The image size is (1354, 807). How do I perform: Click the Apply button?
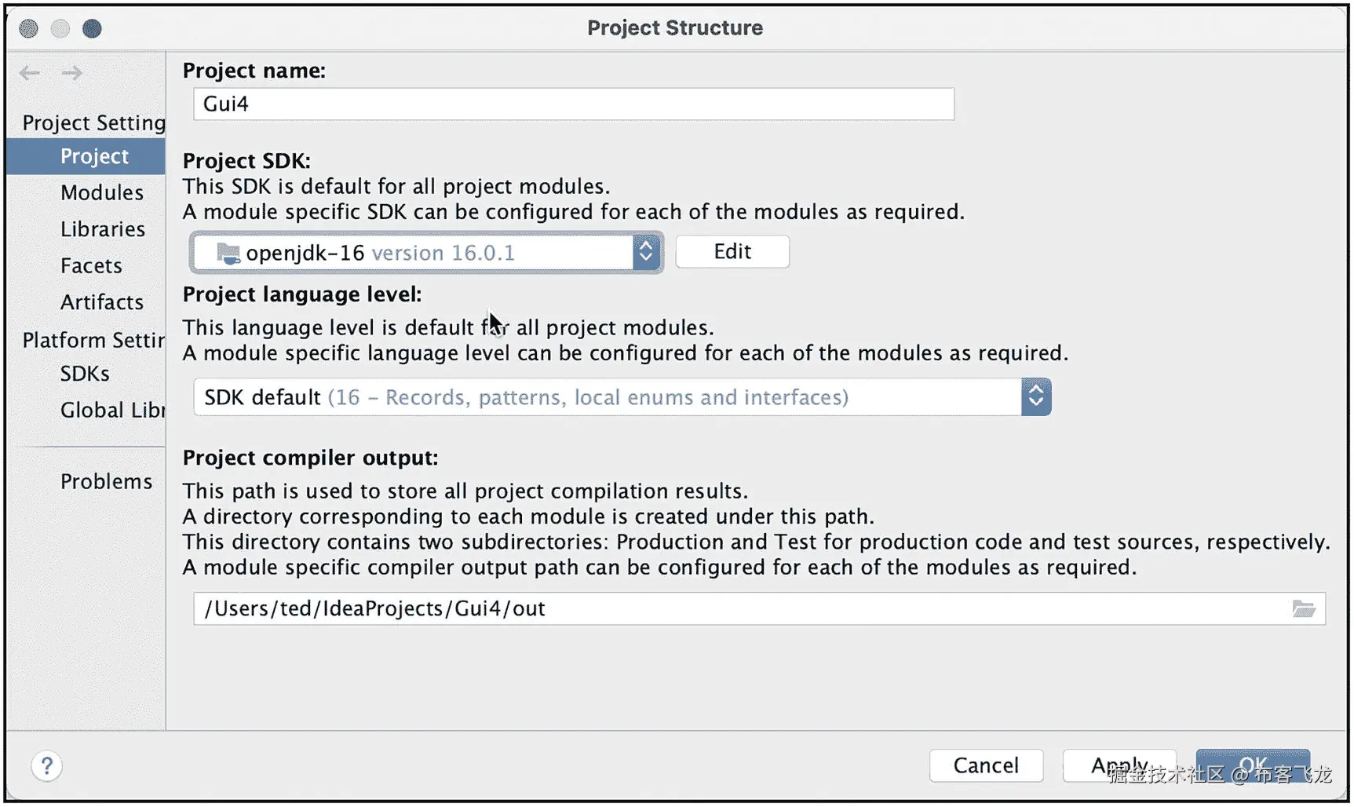coord(1119,765)
